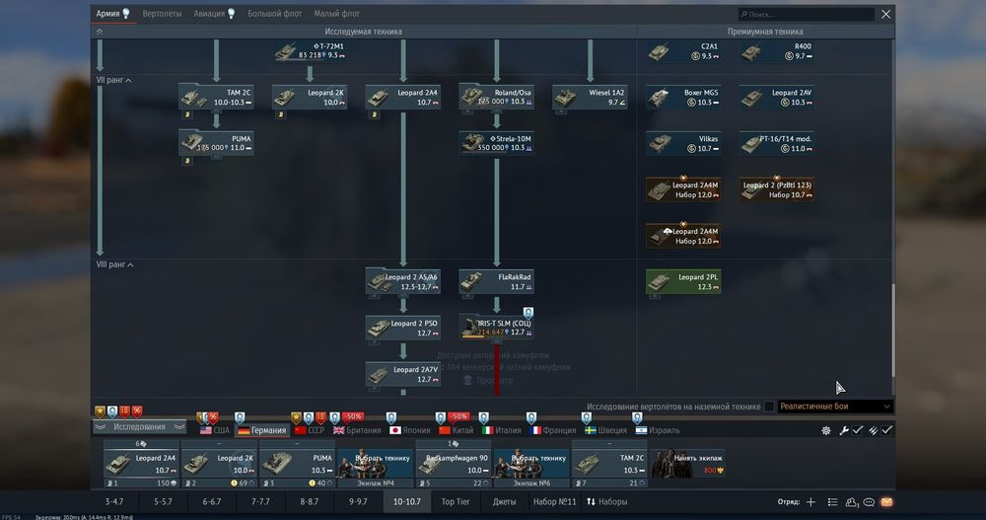Choose the 3-4.7 lineup preset
This screenshot has width=986, height=520.
(x=114, y=501)
